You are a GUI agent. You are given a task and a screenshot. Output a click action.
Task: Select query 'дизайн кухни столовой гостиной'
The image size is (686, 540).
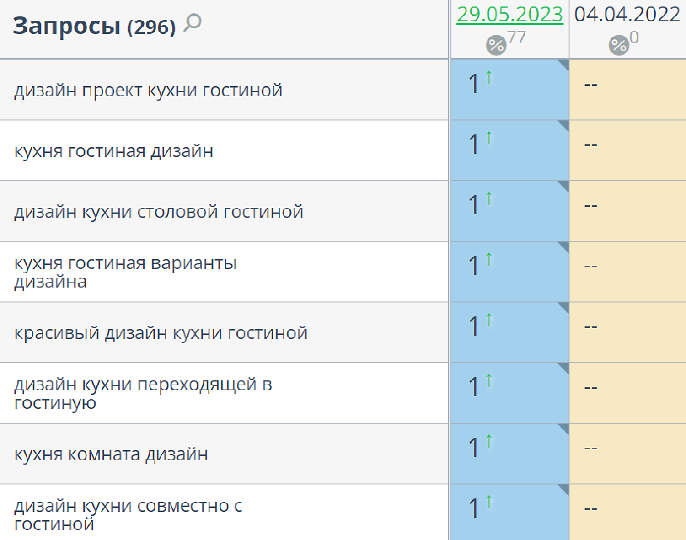[x=159, y=212]
